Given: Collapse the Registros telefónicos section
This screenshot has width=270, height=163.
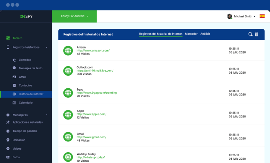Looking at the screenshot, I should click(x=47, y=48).
